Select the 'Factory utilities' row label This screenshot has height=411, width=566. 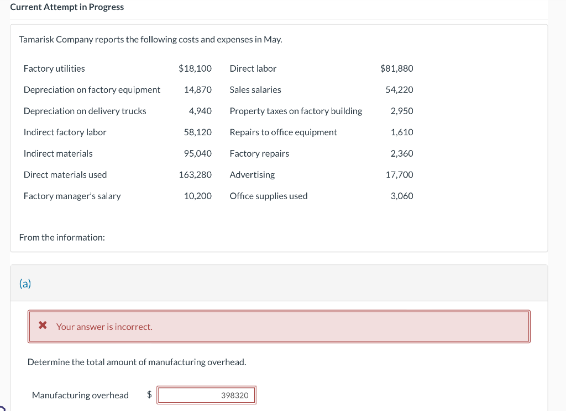54,68
